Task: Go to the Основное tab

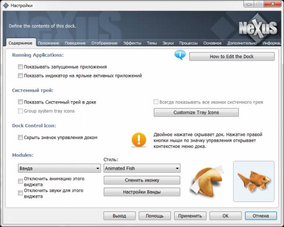Action: tap(213, 43)
